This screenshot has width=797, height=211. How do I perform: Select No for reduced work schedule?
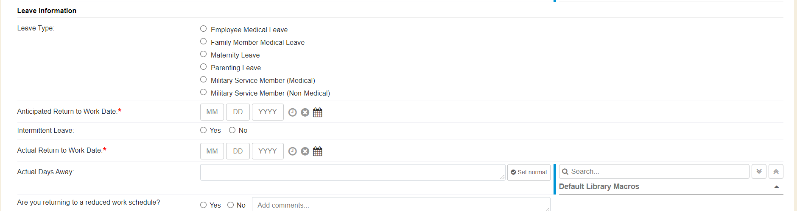click(x=231, y=205)
